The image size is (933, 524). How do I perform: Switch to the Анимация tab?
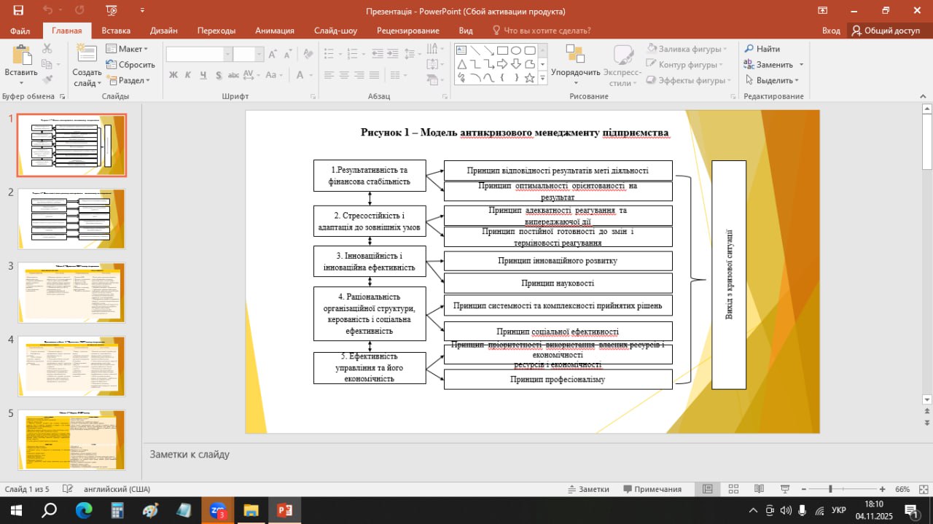pyautogui.click(x=275, y=31)
